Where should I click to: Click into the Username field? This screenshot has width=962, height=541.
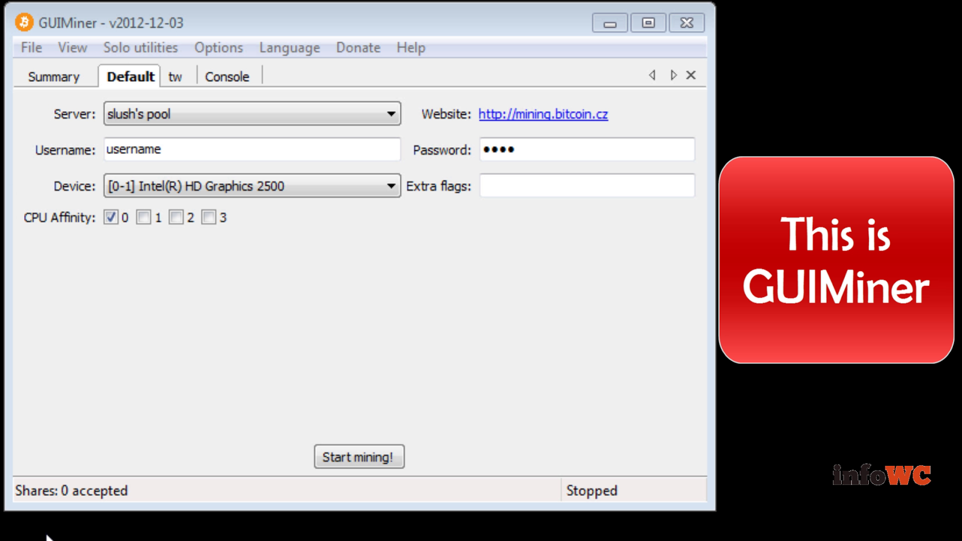(252, 149)
